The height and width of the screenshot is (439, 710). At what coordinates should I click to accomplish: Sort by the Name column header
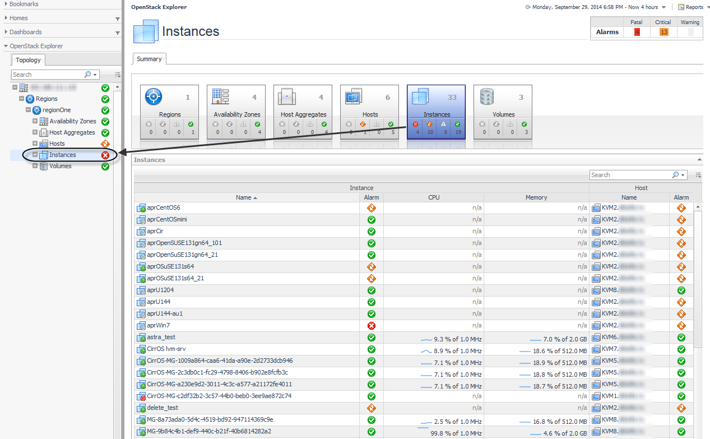(244, 197)
